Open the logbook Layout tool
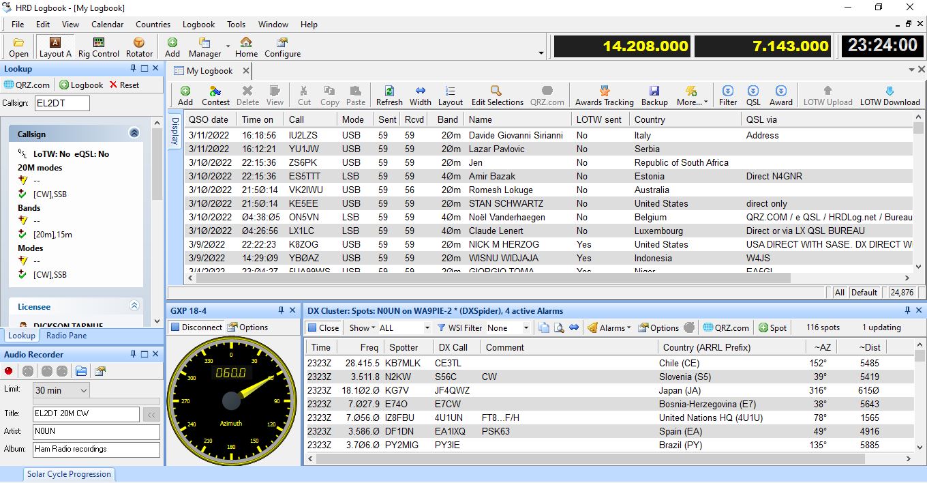 [x=450, y=96]
